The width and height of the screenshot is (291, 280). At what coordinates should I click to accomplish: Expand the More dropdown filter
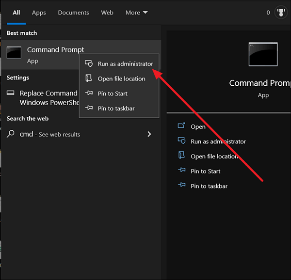coord(136,13)
